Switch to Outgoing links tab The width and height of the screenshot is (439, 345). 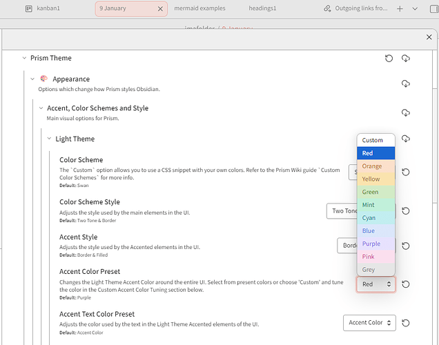[355, 8]
